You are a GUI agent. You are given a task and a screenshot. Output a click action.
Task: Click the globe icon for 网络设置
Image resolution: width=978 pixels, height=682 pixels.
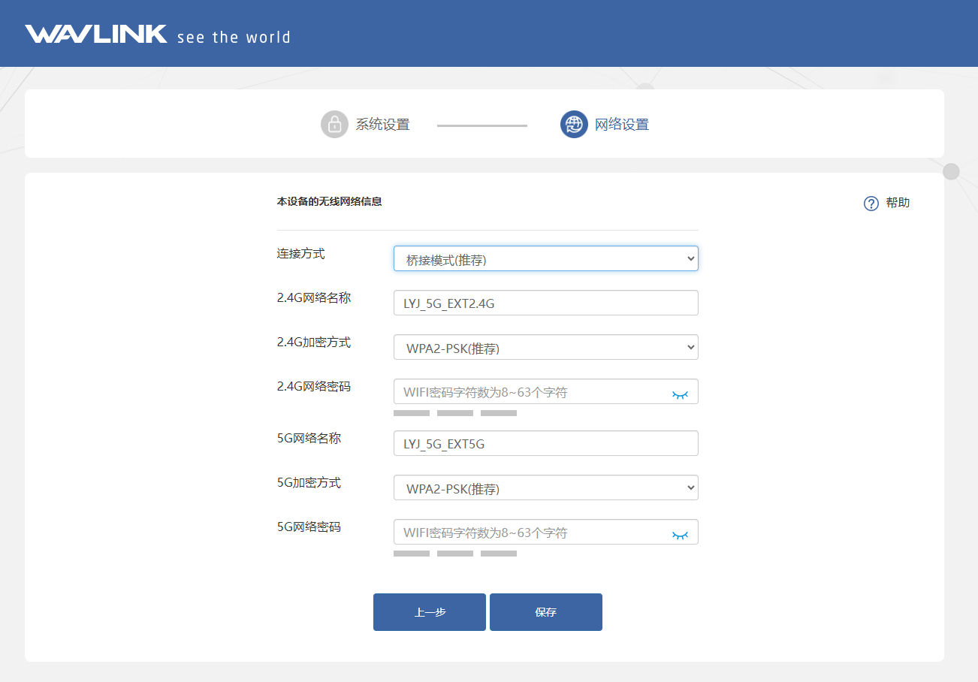[574, 125]
